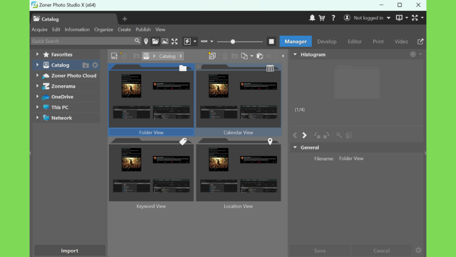The width and height of the screenshot is (456, 257).
Task: Open the Acquire menu
Action: [x=40, y=29]
